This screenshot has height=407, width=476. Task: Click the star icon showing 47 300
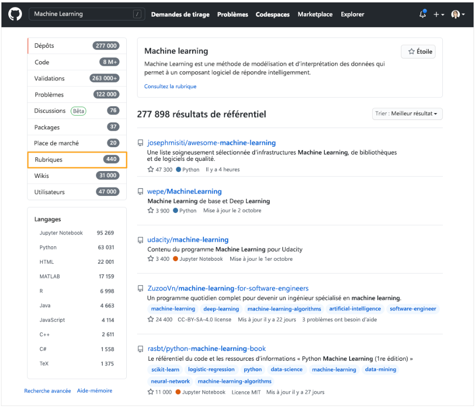click(151, 170)
